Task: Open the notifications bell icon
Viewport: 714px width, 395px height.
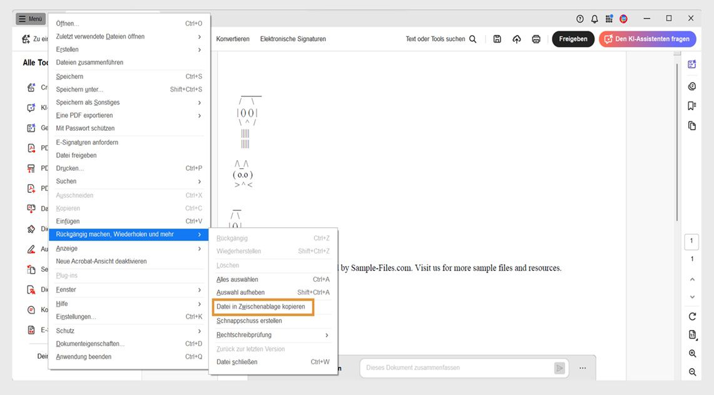Action: pos(594,19)
